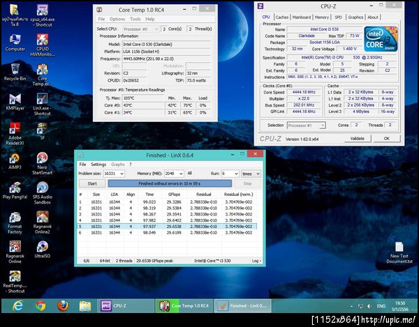
Task: Open the SF desktop icon
Action: point(42,131)
